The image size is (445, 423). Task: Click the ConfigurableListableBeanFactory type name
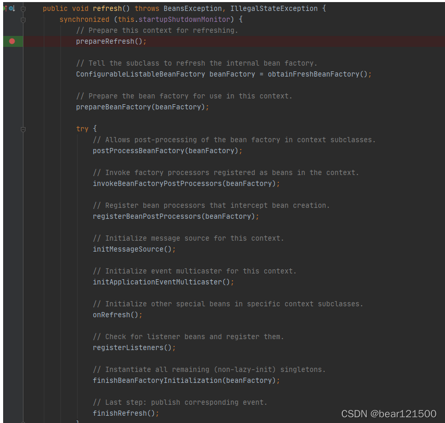141,74
